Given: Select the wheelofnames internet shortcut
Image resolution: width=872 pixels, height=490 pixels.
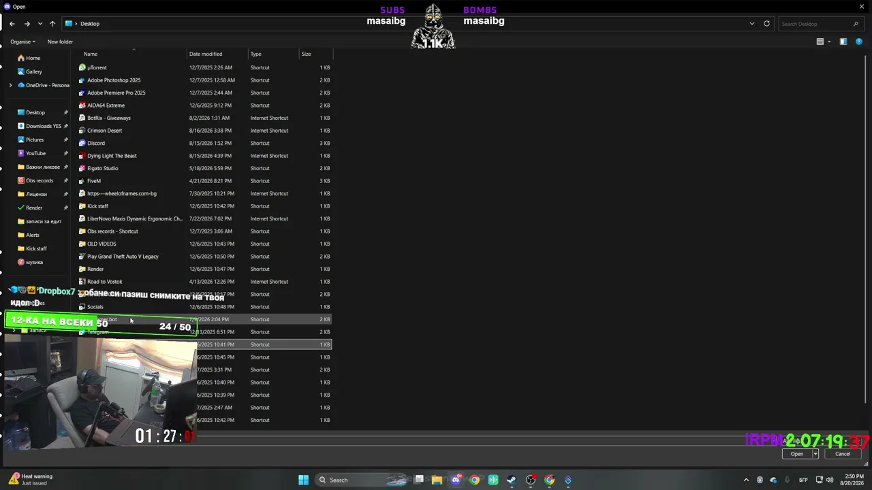Looking at the screenshot, I should (122, 193).
